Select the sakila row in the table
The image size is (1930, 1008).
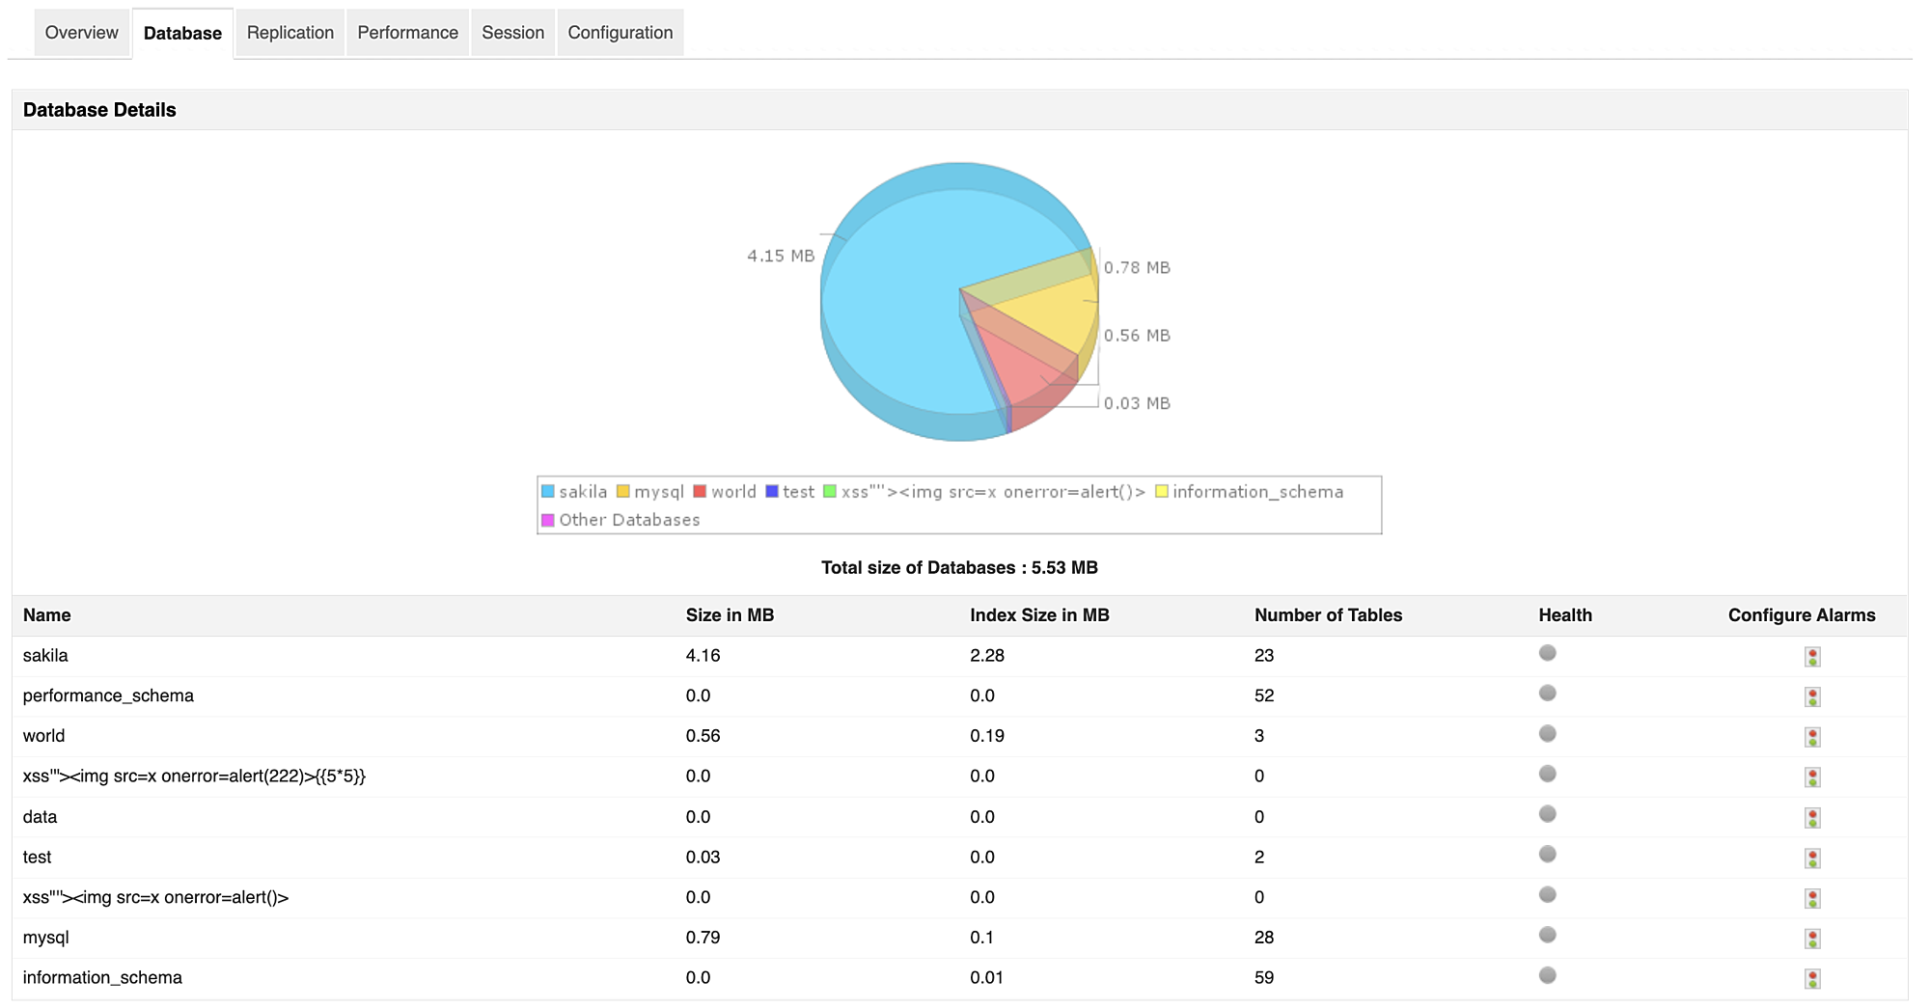click(x=45, y=655)
